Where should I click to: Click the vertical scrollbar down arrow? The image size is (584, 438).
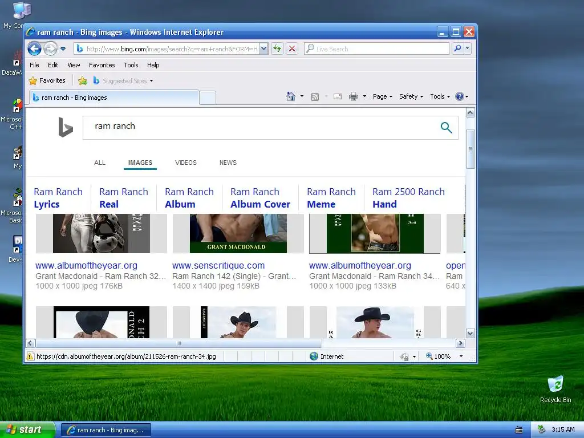coord(471,333)
